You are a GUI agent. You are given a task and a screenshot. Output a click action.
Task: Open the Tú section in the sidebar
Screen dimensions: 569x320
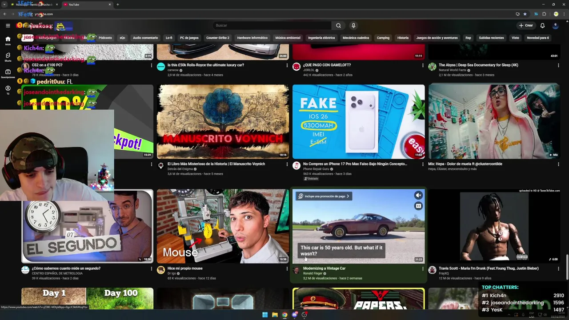pyautogui.click(x=8, y=90)
